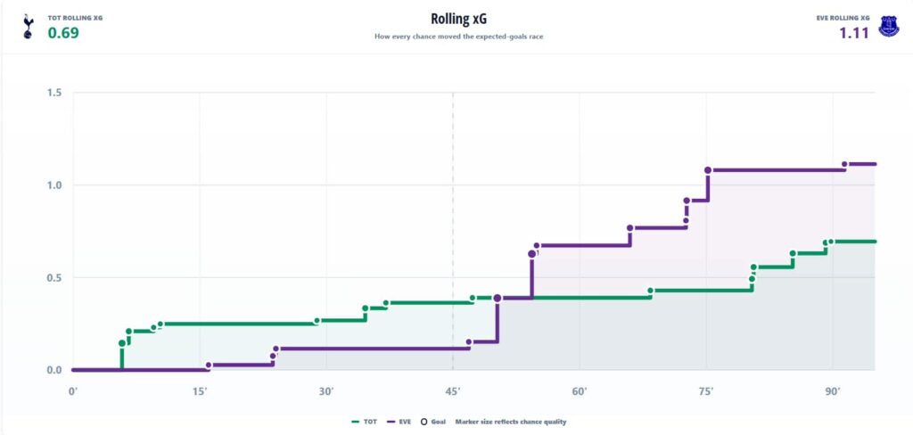Viewport: 913px width, 435px height.
Task: Click Everton's first shot marker near 16'
Action: click(209, 365)
